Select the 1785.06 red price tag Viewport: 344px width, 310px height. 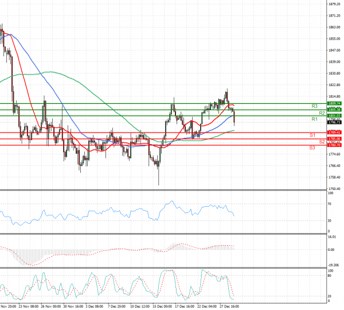[x=334, y=139]
